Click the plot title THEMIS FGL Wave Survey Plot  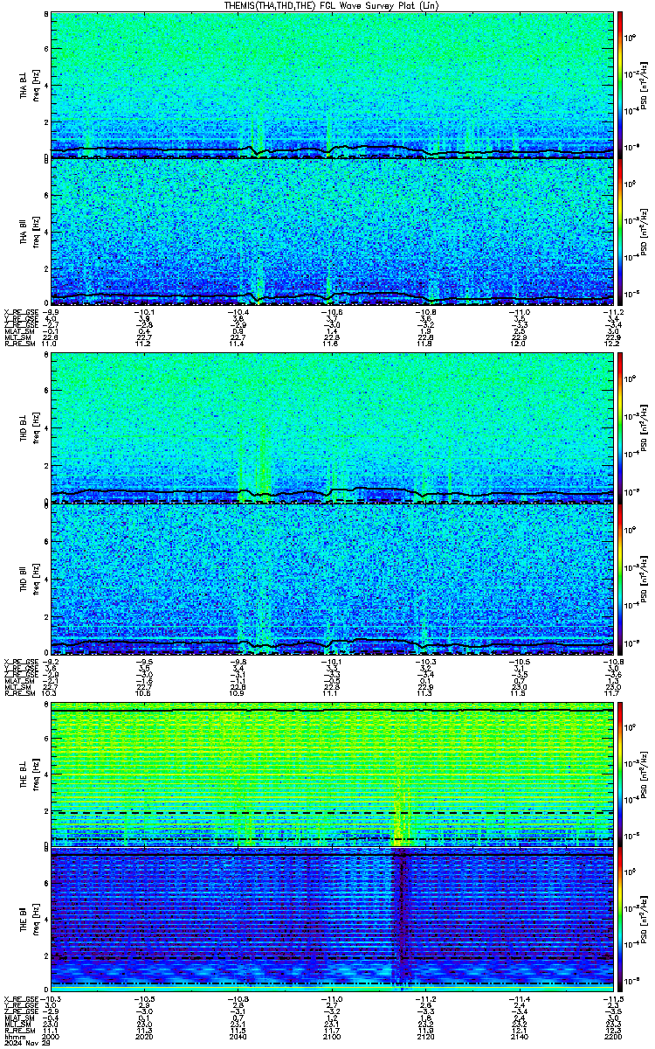pos(332,5)
